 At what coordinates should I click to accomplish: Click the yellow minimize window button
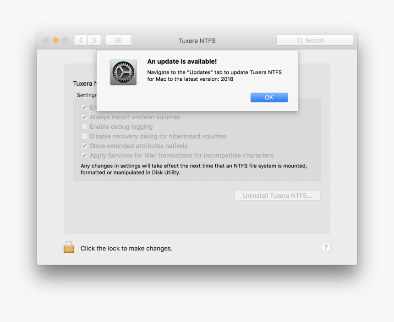click(55, 40)
